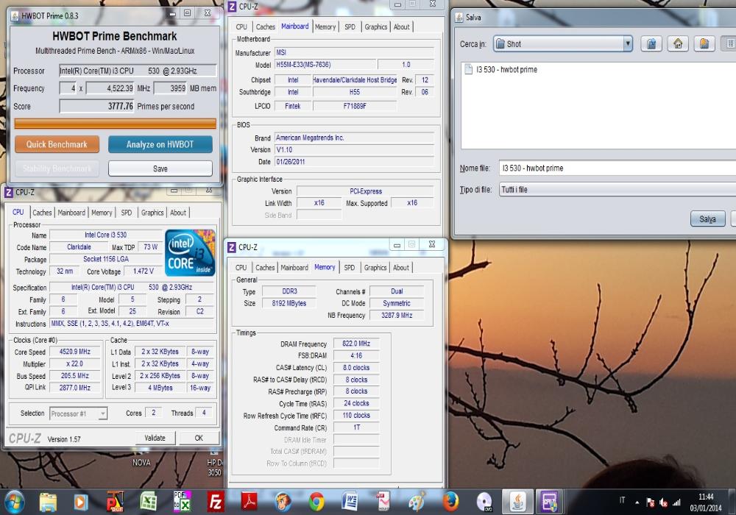Click the Nome file input field
736x515 pixels.
click(618, 168)
